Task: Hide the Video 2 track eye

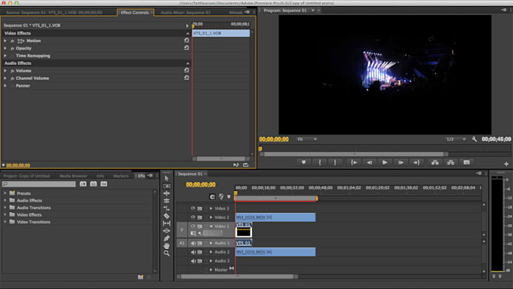Action: [x=192, y=217]
